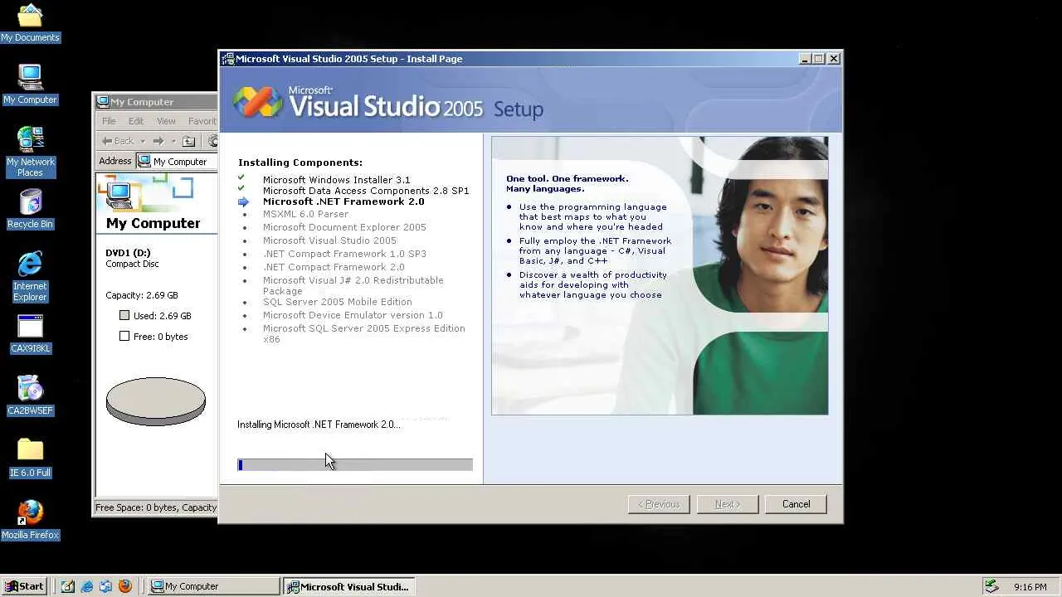Viewport: 1062px width, 597px height.
Task: Click 'Microsoft Data Access Components 2.8 SP1'
Action: point(366,191)
